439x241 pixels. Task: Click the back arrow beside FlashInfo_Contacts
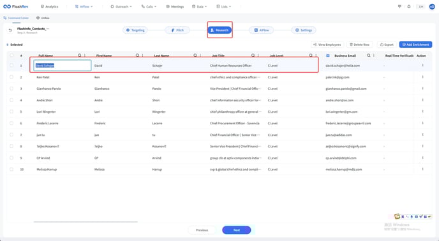pos(10,30)
